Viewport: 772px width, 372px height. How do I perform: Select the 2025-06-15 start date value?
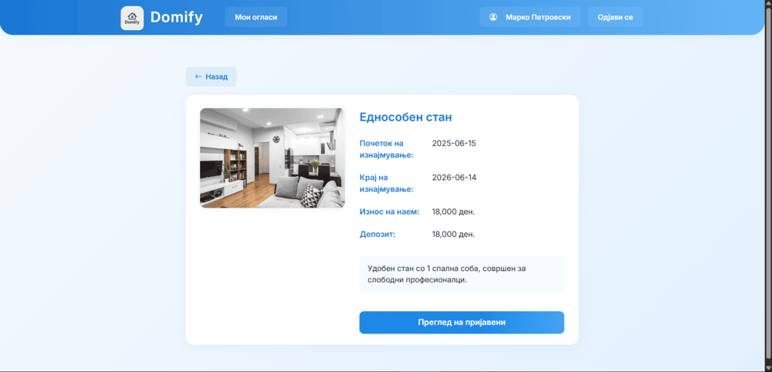click(x=454, y=144)
